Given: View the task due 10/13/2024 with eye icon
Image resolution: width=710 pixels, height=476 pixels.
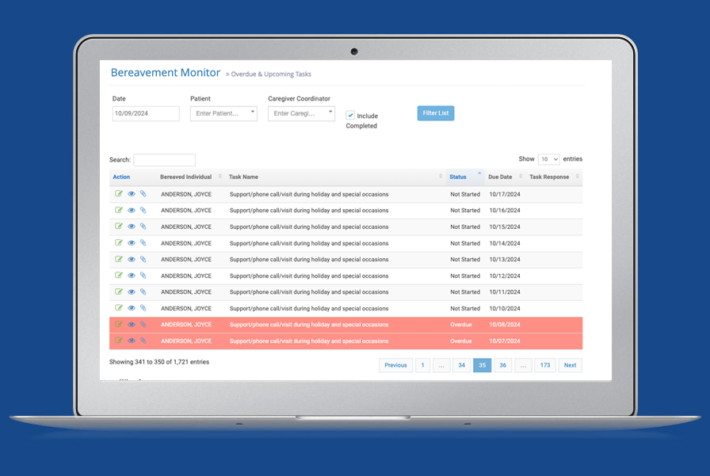Looking at the screenshot, I should point(132,259).
